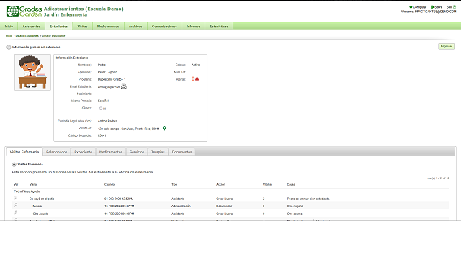461x259 pixels.
Task: Open the Estudiantes menu
Action: pyautogui.click(x=59, y=27)
